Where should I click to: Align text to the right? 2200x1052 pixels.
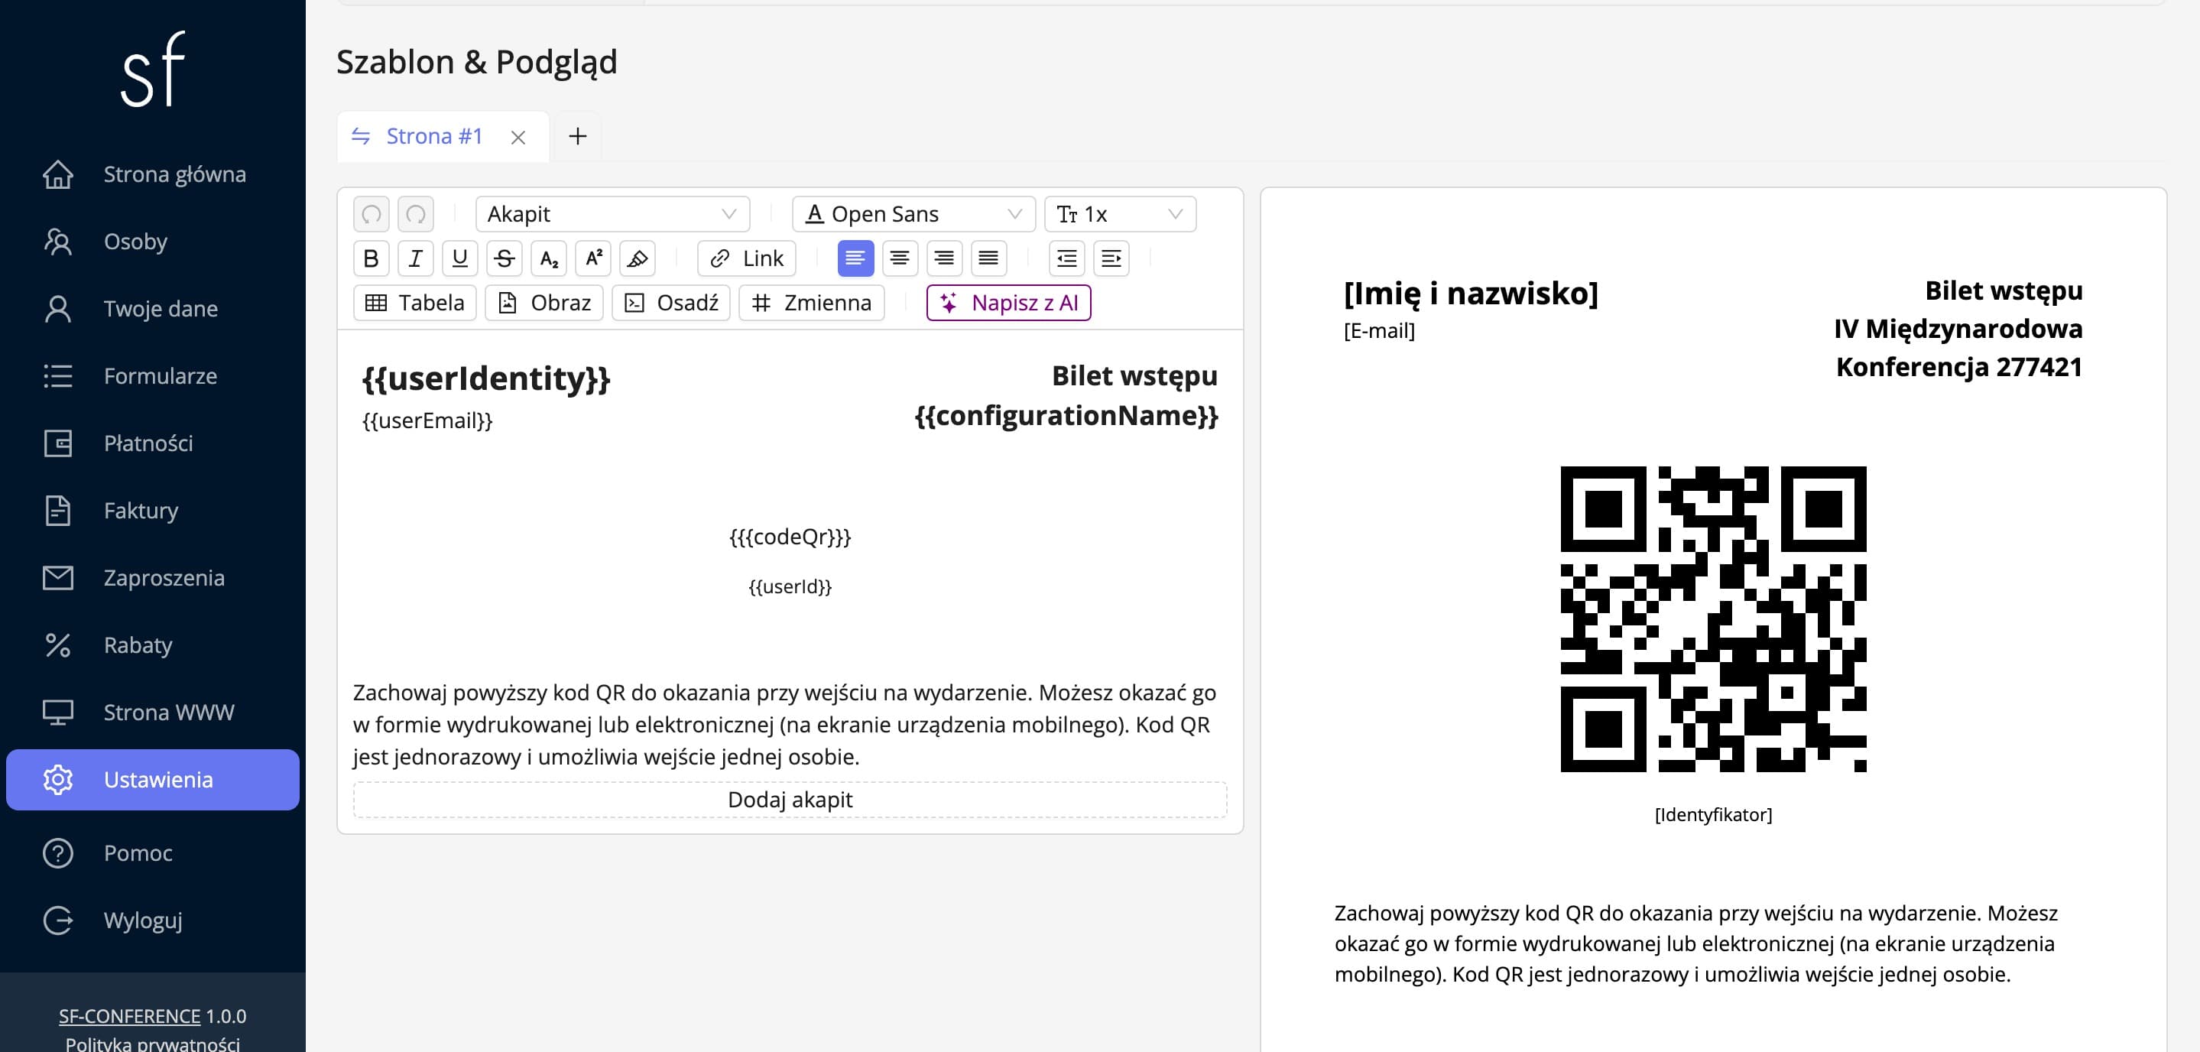945,258
